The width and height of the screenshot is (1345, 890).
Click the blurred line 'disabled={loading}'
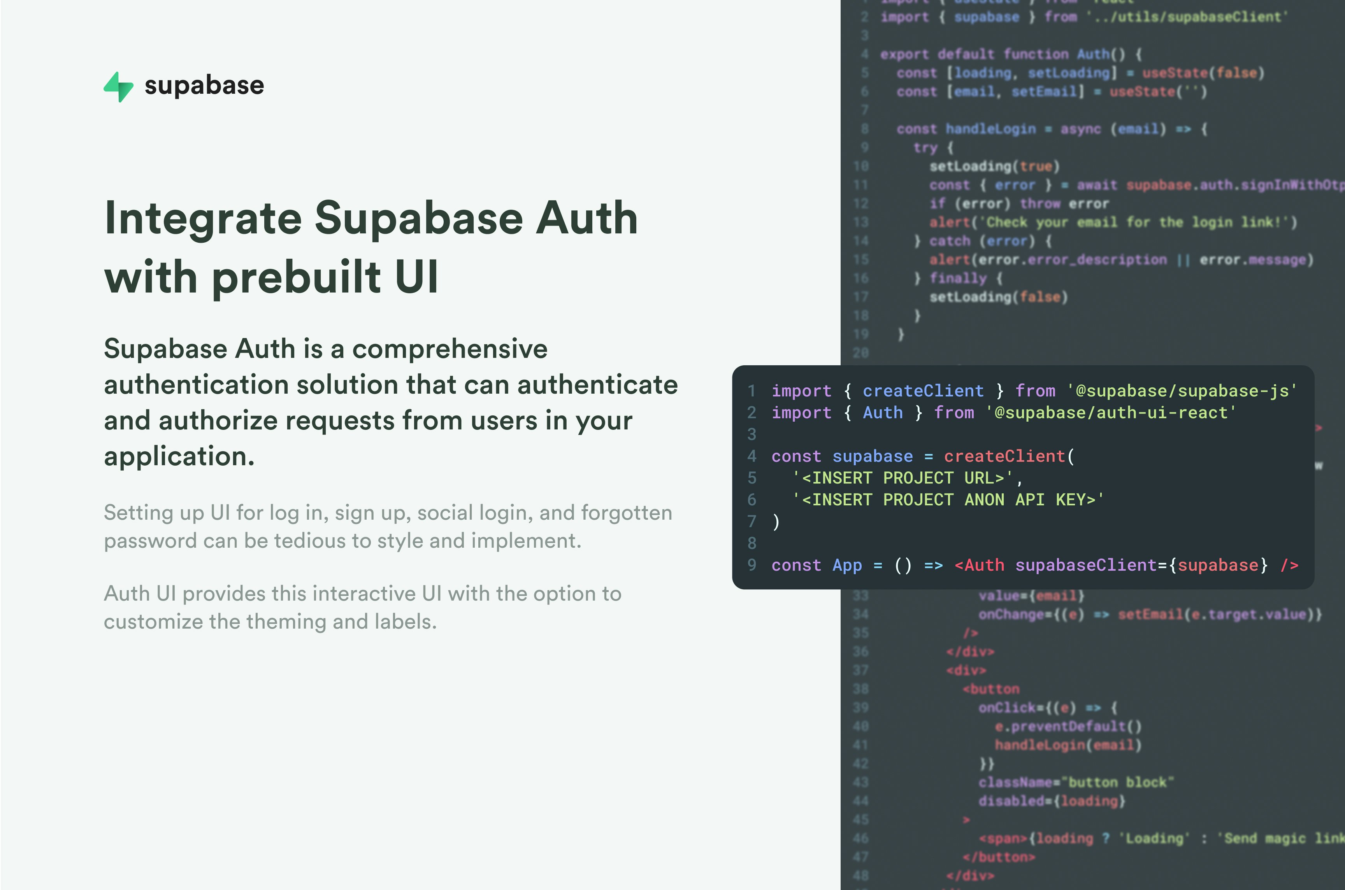pos(1052,801)
